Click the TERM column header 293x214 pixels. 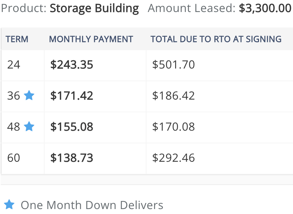pos(17,39)
